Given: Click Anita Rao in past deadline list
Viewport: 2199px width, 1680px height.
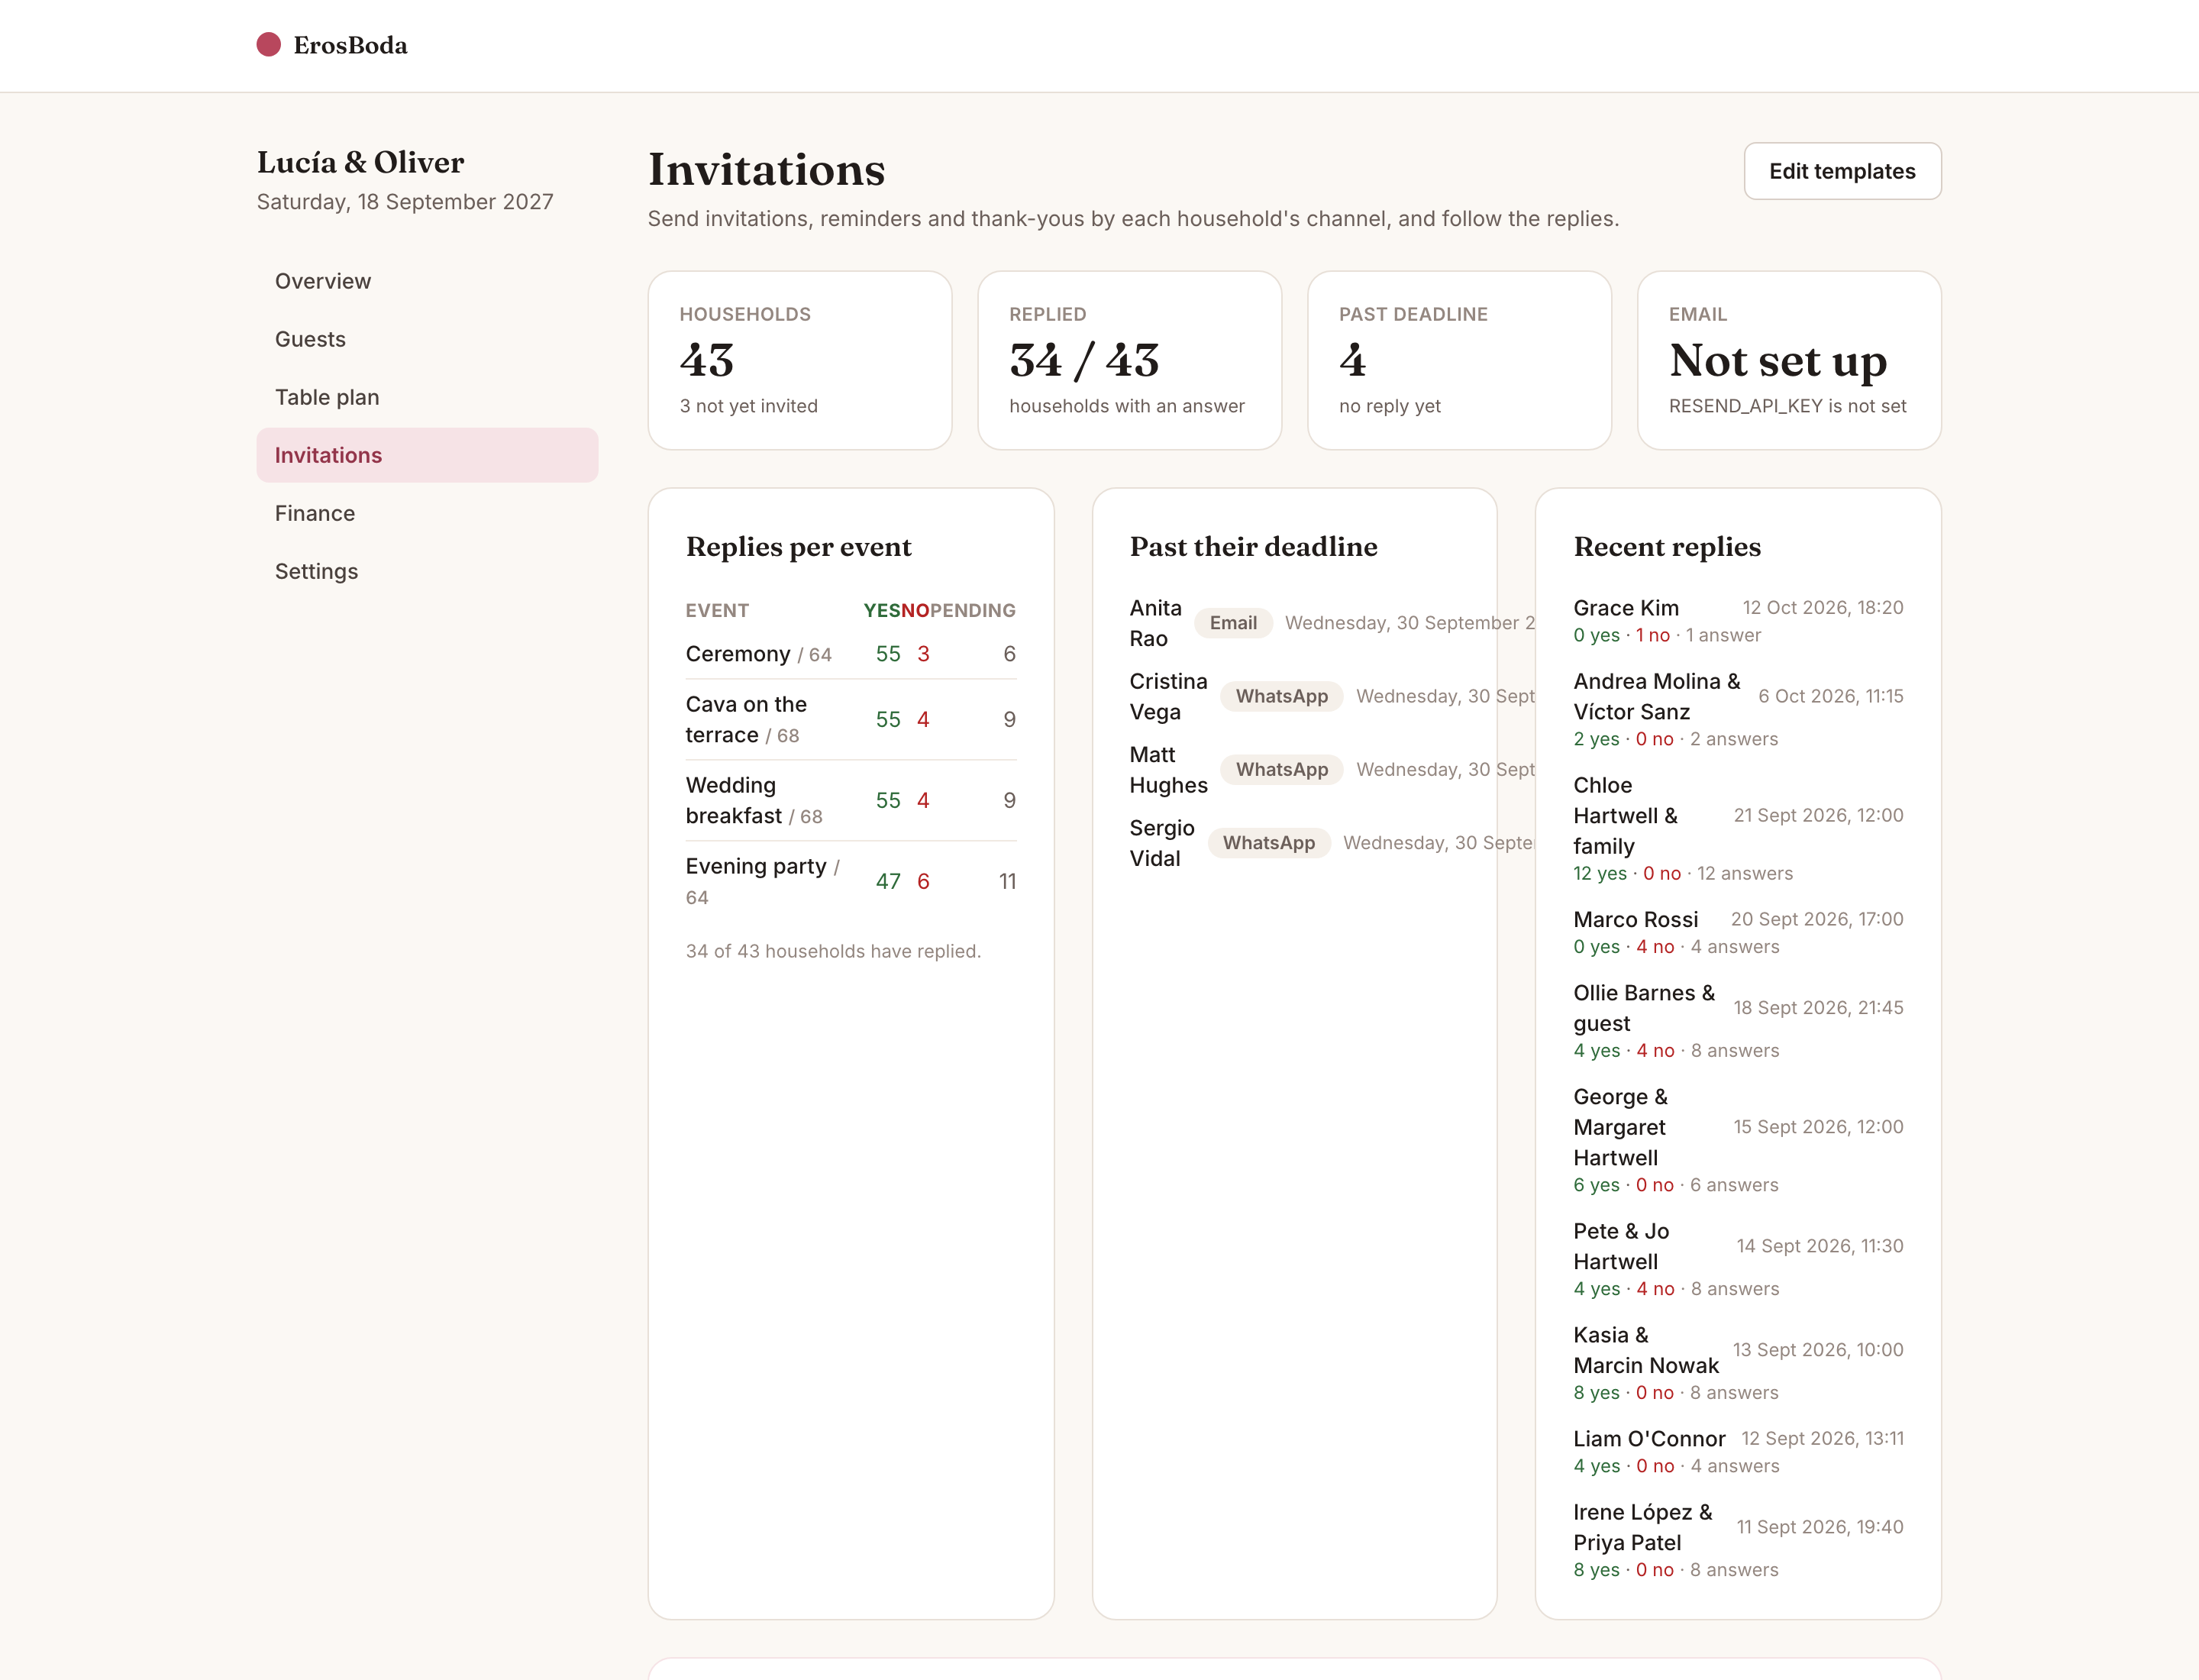Looking at the screenshot, I should [1156, 623].
